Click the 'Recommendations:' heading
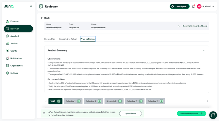219x121 pixels. coord(56,79)
